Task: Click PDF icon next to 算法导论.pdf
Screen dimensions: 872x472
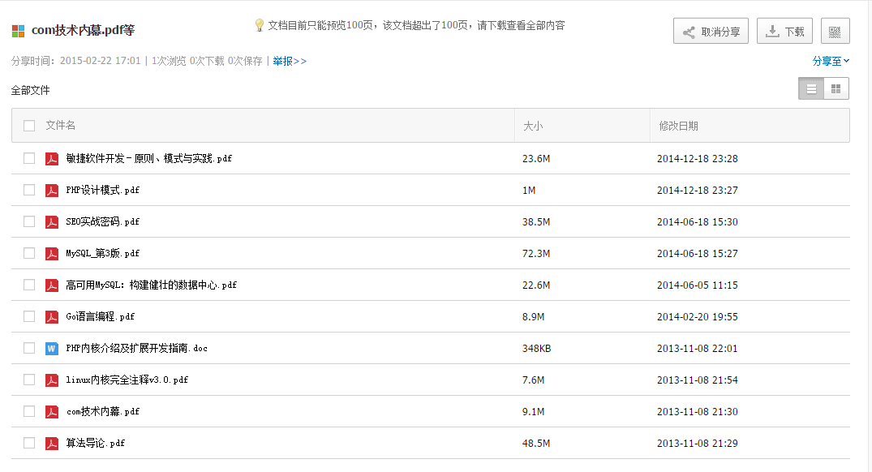Action: coord(52,443)
